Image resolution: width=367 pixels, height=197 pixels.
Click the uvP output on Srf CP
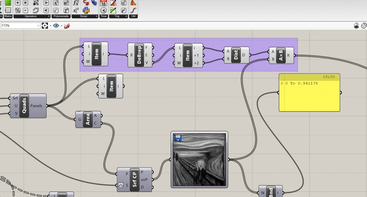(144, 180)
